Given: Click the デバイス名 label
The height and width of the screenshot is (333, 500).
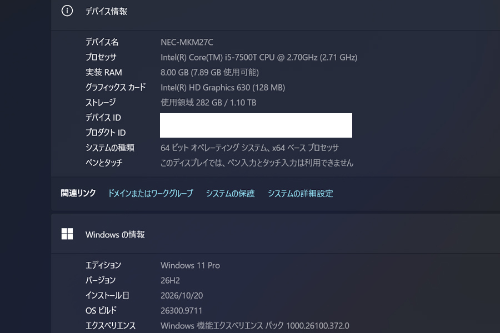Looking at the screenshot, I should [x=102, y=42].
